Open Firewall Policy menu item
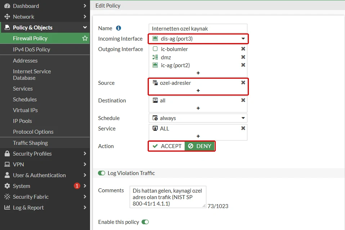 coord(45,38)
